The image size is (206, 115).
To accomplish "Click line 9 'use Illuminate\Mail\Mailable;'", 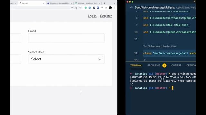I will pyautogui.click(x=166, y=25).
